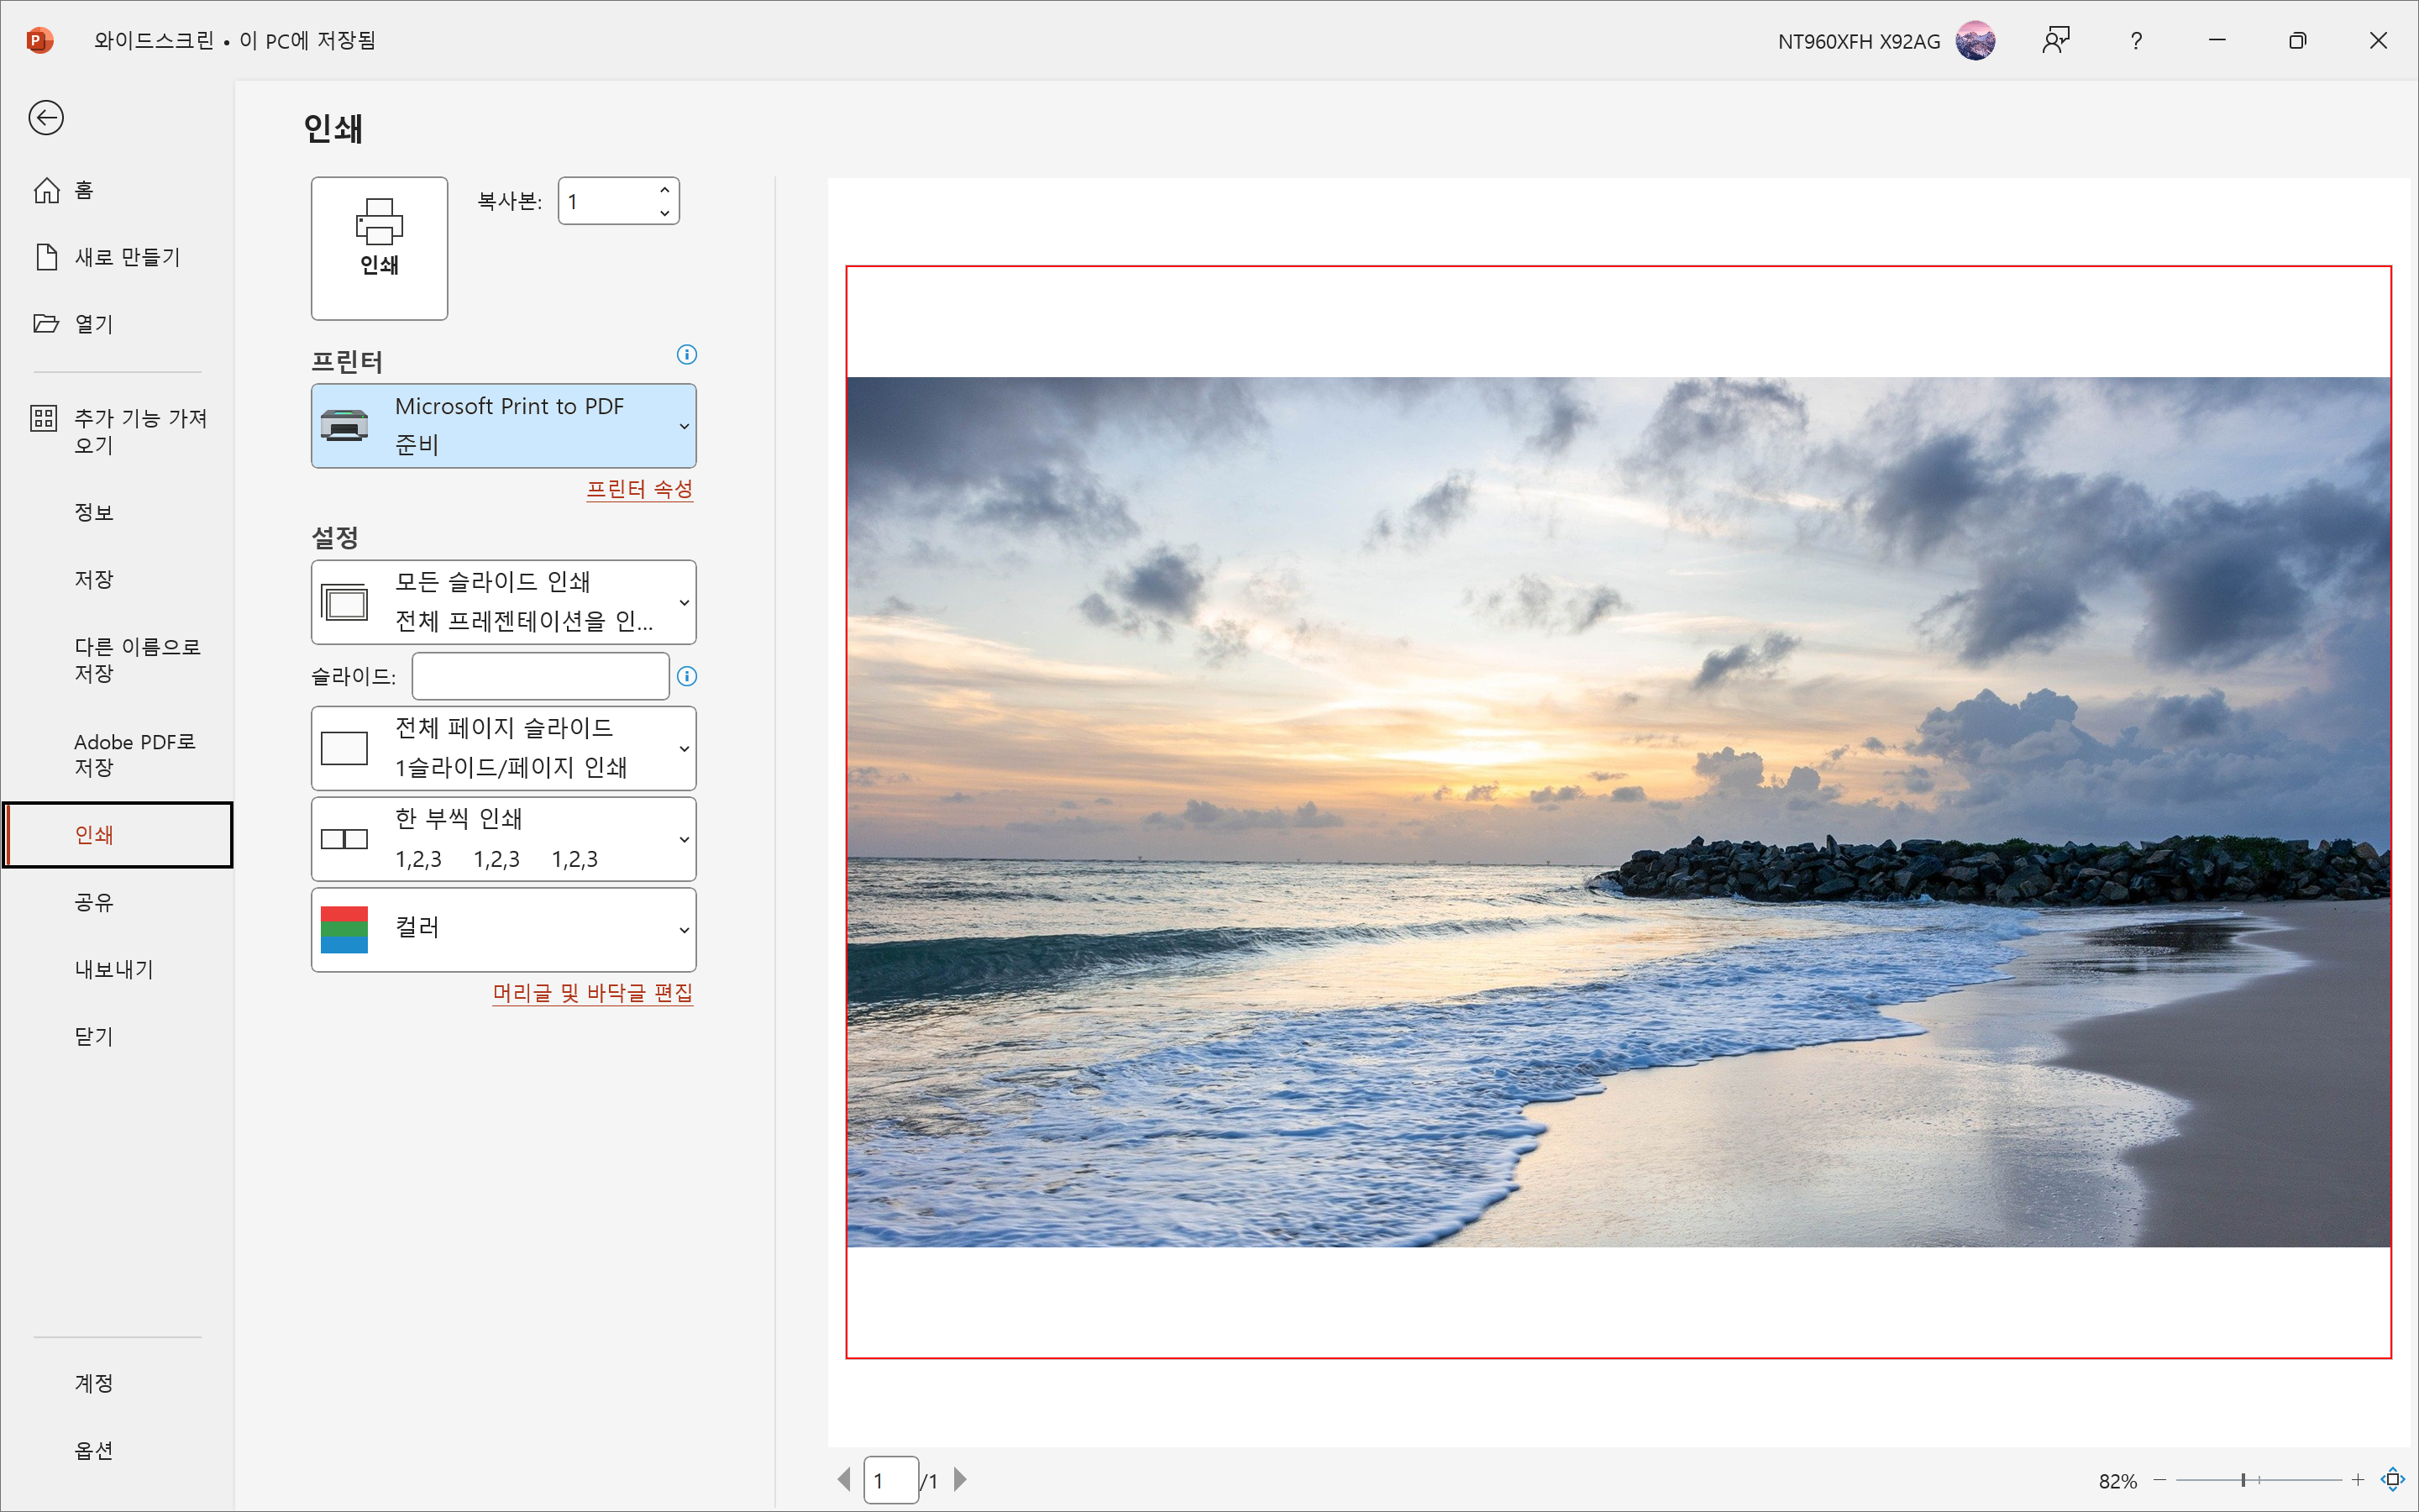Click the large printer 인쇄 button
The image size is (2419, 1512).
[379, 248]
